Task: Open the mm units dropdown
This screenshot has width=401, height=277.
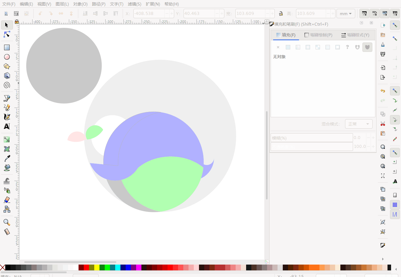Action: tap(346, 14)
